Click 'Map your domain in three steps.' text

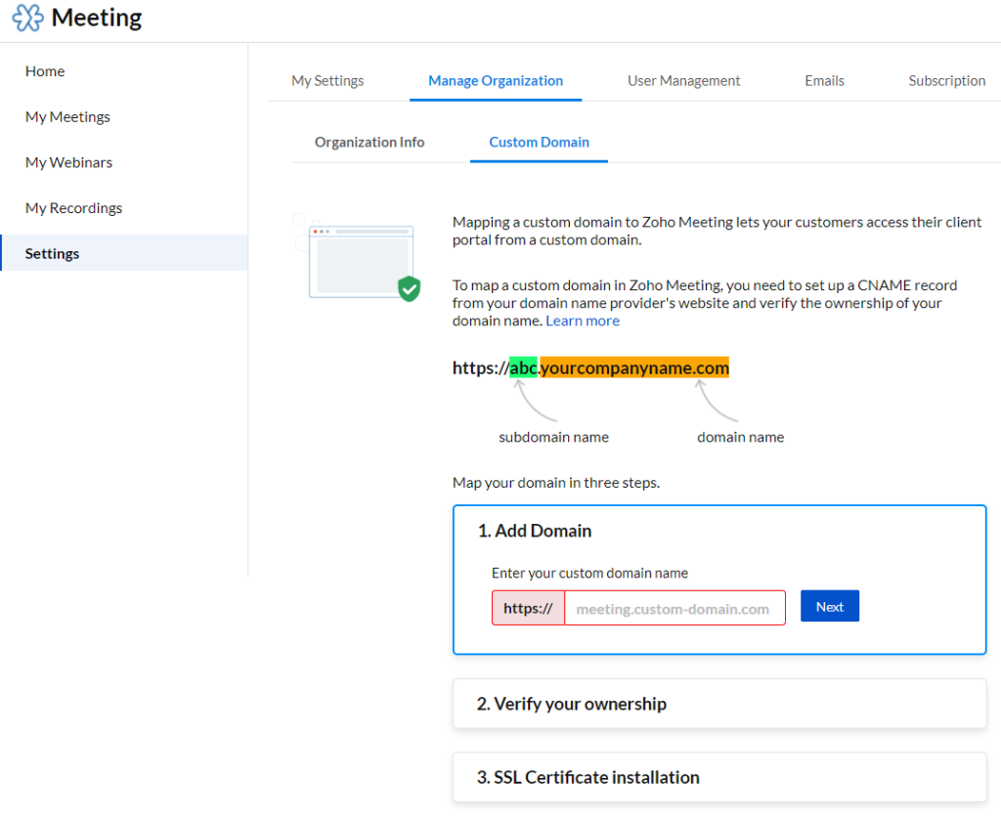pyautogui.click(x=555, y=483)
